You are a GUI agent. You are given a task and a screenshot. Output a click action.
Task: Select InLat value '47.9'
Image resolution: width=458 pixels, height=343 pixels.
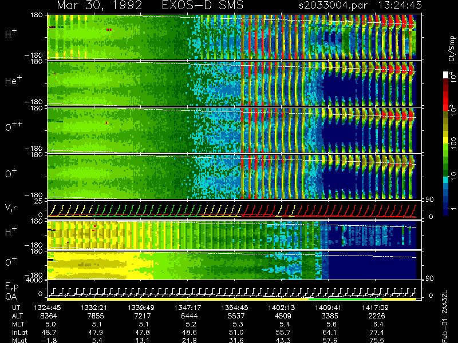click(x=96, y=332)
